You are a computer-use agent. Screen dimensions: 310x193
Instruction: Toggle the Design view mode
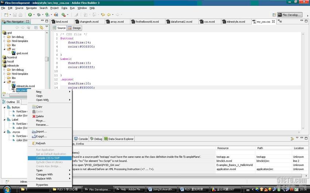pos(74,28)
